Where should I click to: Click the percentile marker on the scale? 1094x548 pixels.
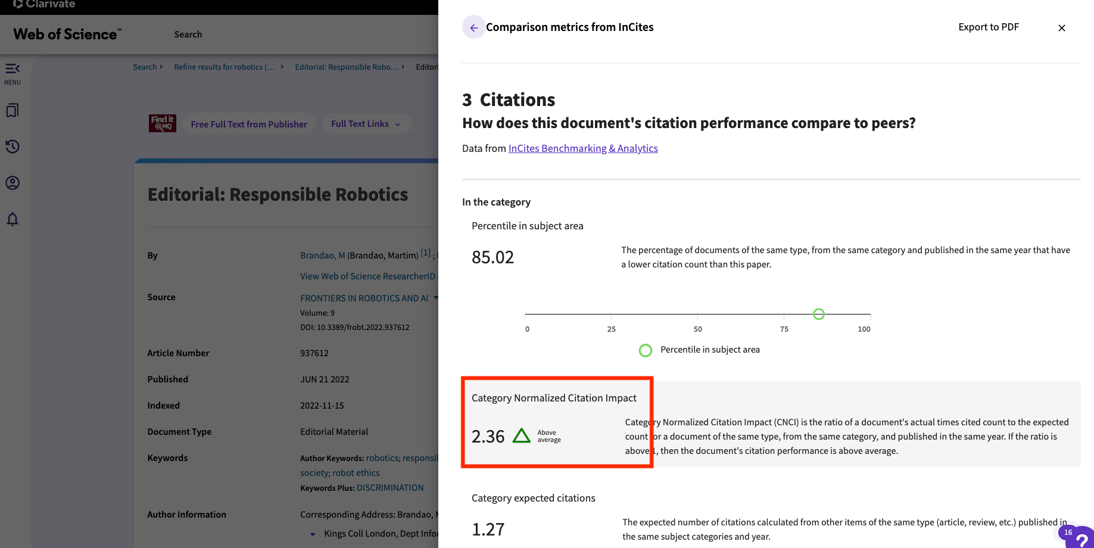click(819, 314)
